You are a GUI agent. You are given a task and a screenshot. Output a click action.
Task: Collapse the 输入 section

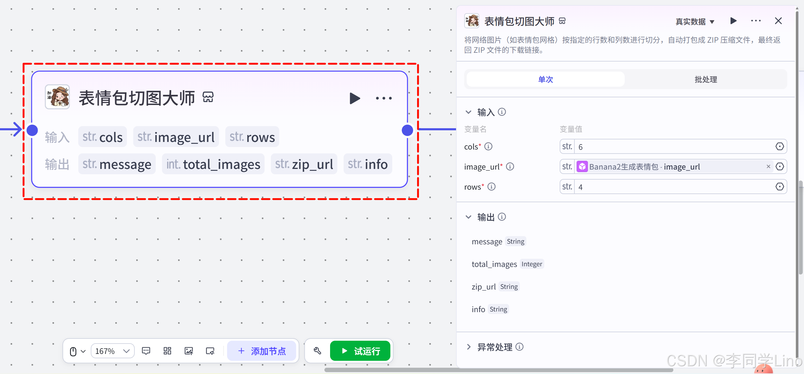click(x=469, y=112)
